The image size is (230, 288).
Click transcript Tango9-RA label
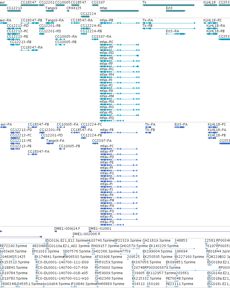tap(55, 20)
